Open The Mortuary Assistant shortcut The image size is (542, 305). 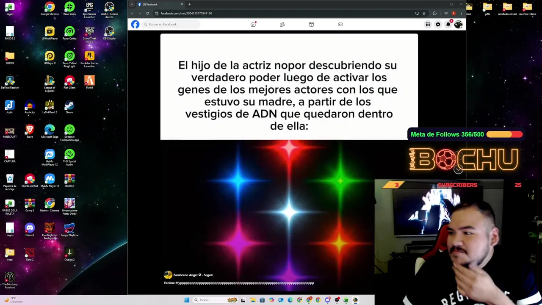10,280
